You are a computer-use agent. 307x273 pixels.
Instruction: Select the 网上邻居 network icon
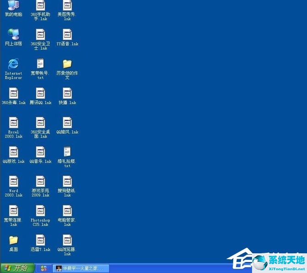click(x=13, y=34)
